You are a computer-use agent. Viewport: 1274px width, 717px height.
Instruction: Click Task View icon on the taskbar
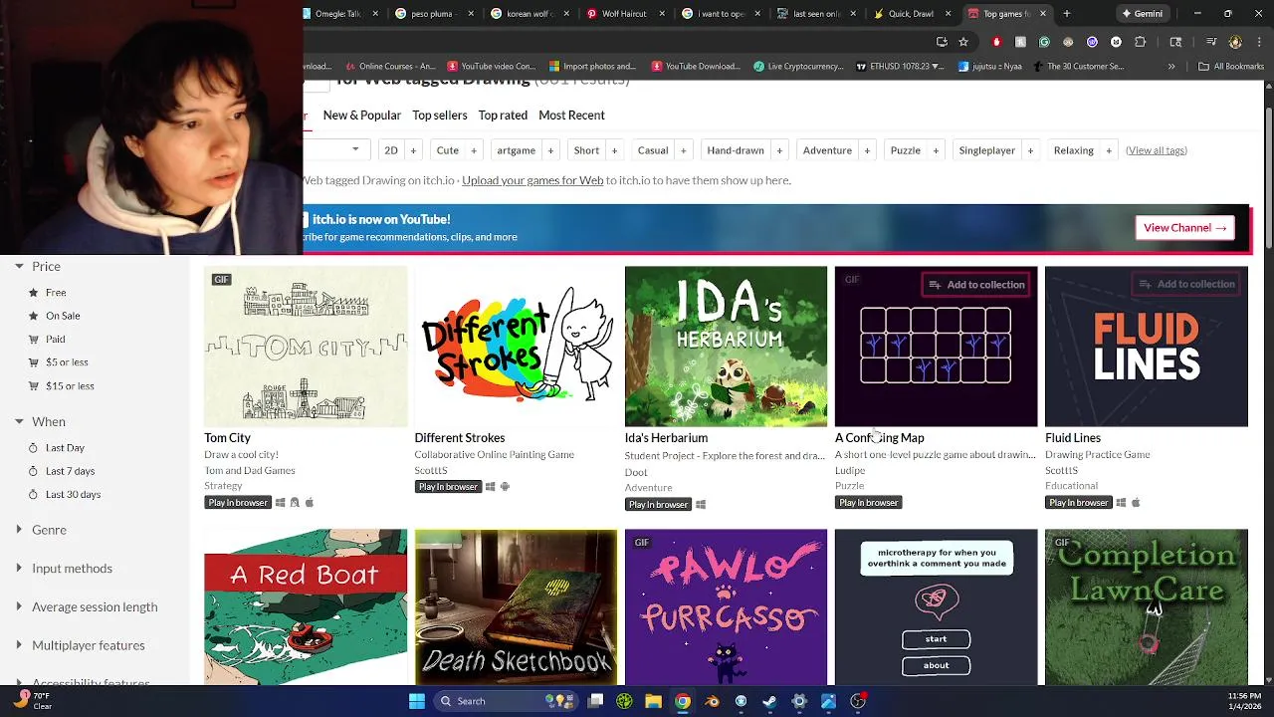click(x=595, y=701)
